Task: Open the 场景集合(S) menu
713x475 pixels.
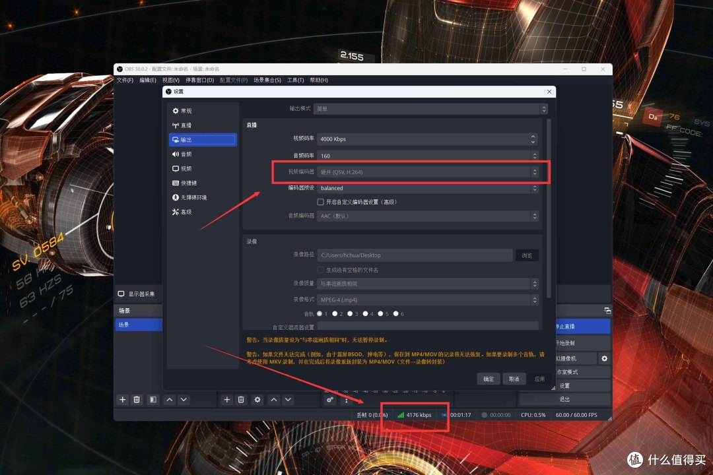Action: coord(267,80)
